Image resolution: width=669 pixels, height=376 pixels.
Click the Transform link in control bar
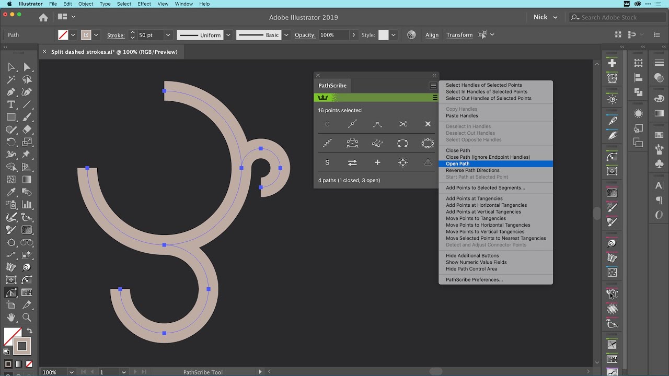[x=459, y=35]
